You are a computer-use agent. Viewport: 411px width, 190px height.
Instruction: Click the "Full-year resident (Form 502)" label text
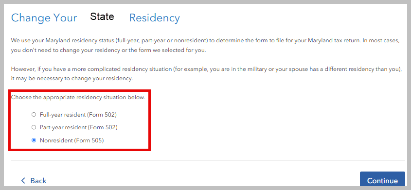[x=78, y=115]
